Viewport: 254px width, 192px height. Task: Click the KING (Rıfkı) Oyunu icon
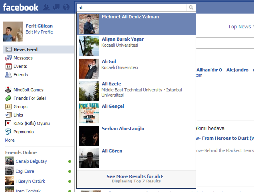click(8, 123)
